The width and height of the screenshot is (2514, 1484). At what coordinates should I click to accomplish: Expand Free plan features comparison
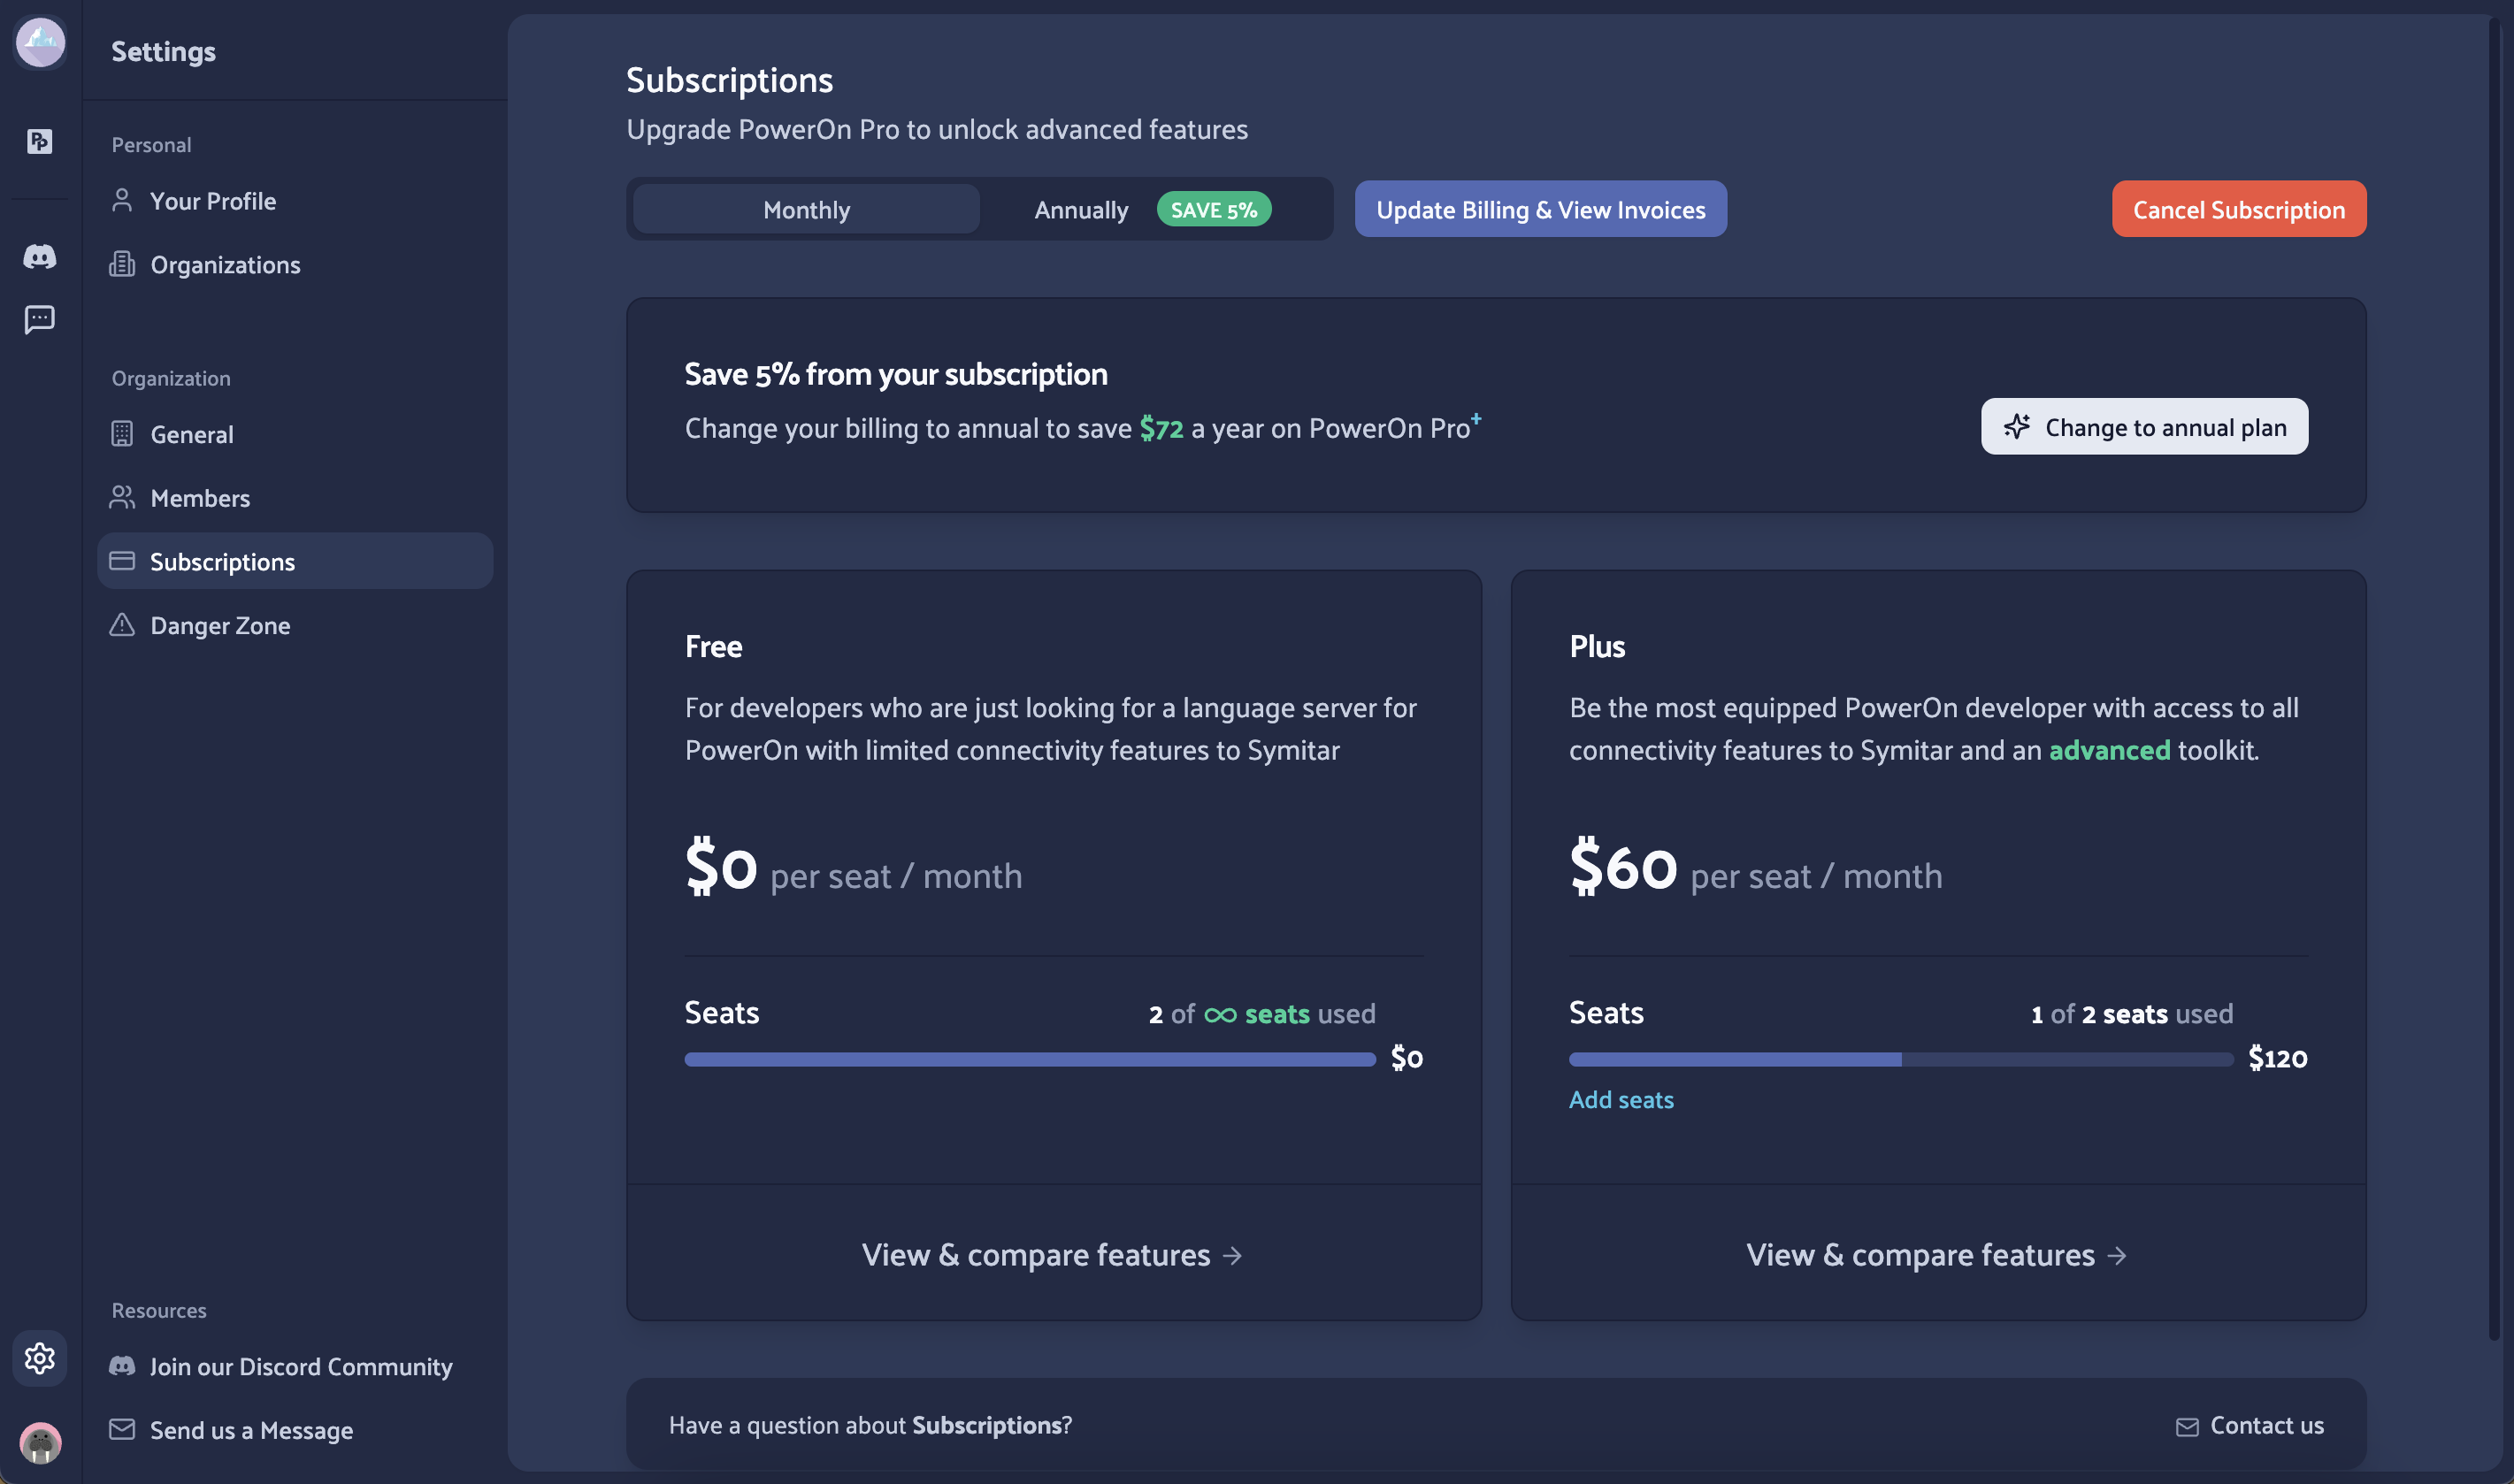click(1052, 1255)
